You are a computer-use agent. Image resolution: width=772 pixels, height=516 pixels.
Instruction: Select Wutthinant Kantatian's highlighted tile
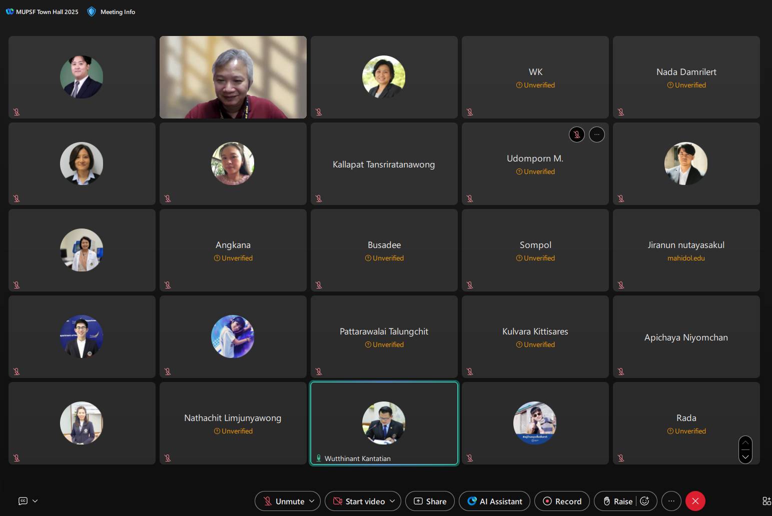coord(384,423)
